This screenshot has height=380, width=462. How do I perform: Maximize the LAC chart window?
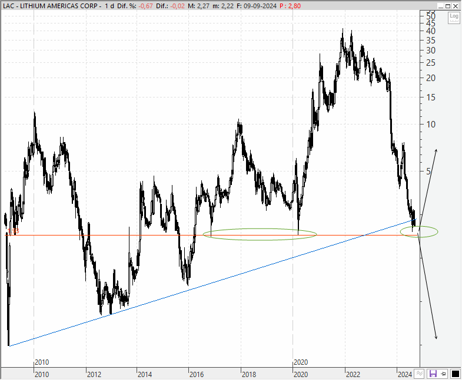(x=448, y=6)
